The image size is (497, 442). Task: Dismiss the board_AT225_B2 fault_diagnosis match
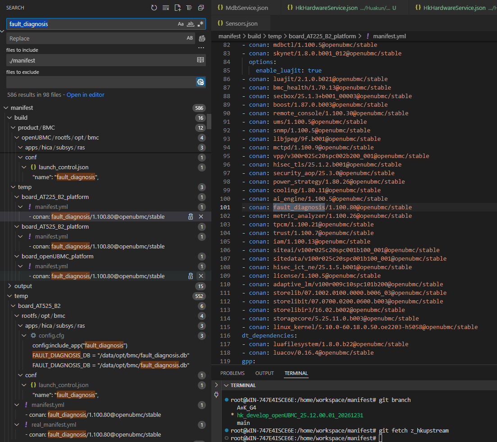201,216
